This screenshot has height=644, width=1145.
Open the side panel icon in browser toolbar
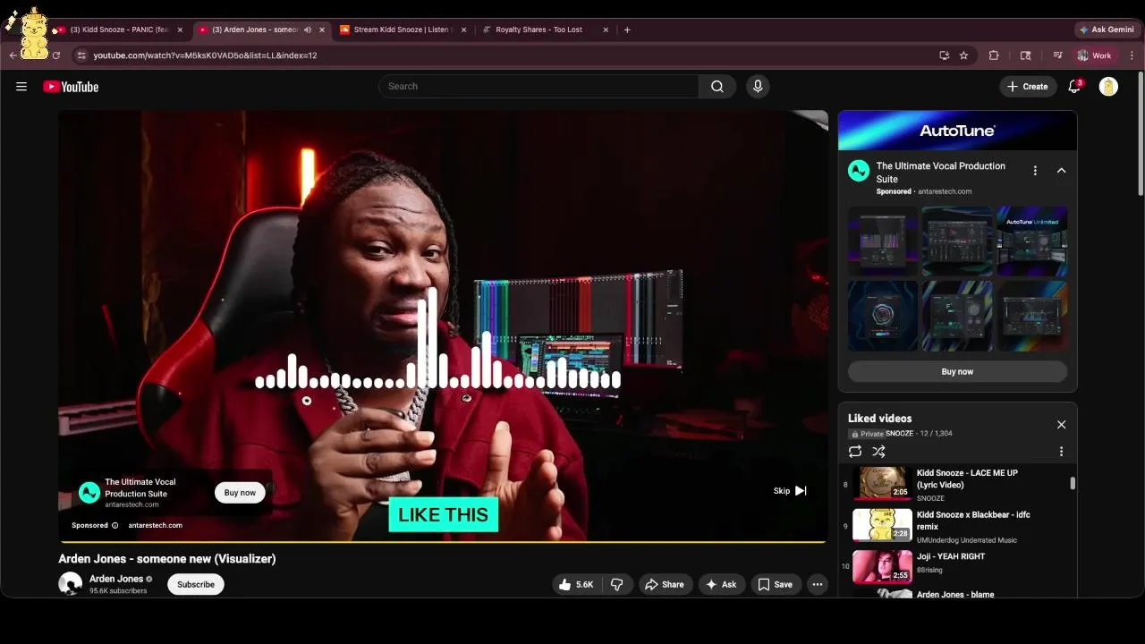[x=1025, y=55]
